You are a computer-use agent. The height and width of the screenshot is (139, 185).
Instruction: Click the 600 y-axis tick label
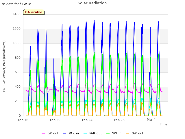(x=18, y=72)
